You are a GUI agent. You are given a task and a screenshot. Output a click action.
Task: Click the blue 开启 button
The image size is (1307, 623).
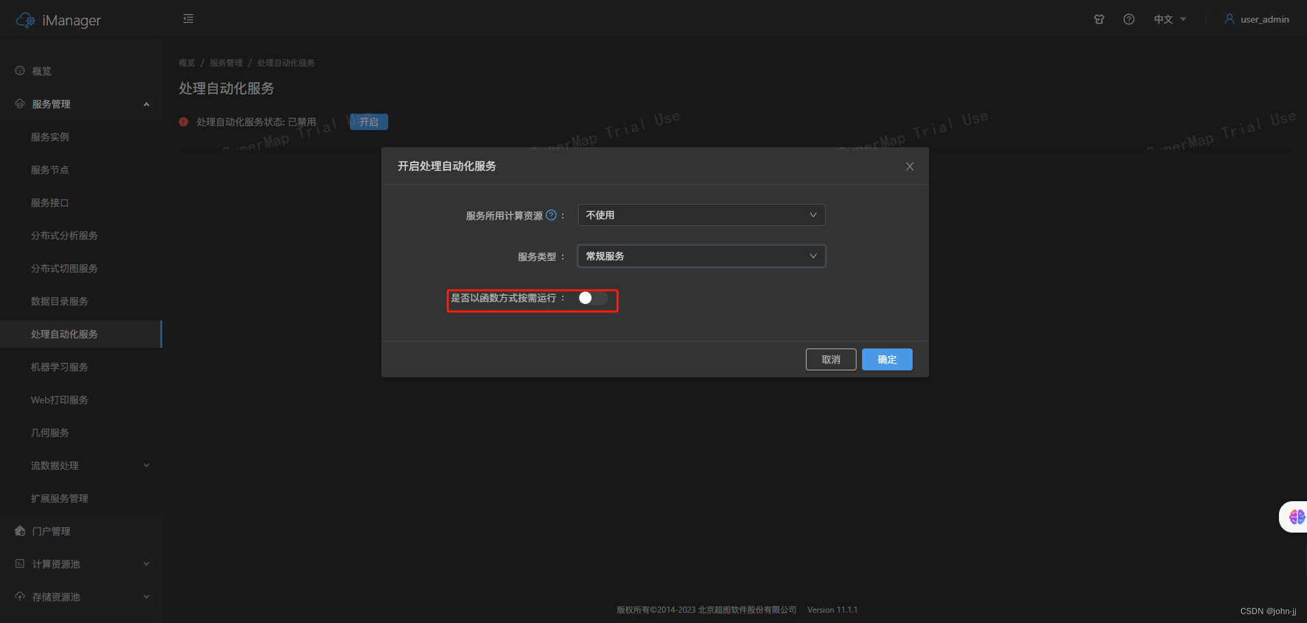[369, 122]
